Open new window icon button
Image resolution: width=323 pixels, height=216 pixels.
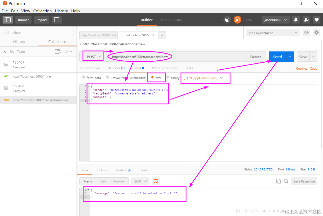pyautogui.click(x=57, y=20)
